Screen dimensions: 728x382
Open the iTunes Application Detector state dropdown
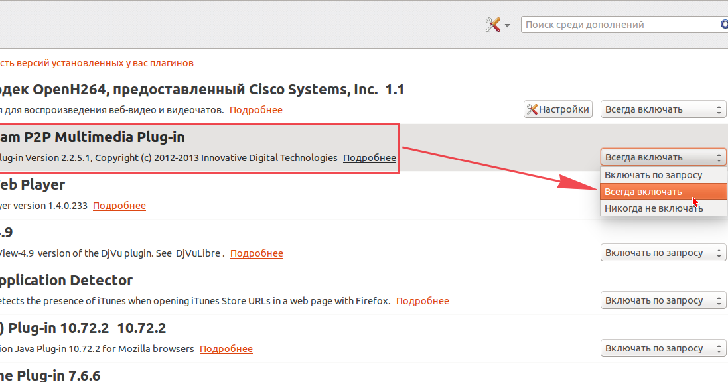tap(663, 301)
